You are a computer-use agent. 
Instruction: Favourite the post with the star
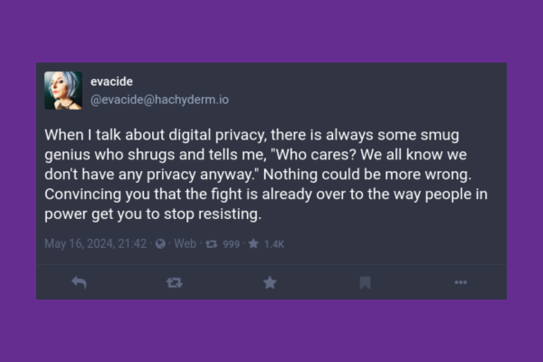(x=270, y=282)
